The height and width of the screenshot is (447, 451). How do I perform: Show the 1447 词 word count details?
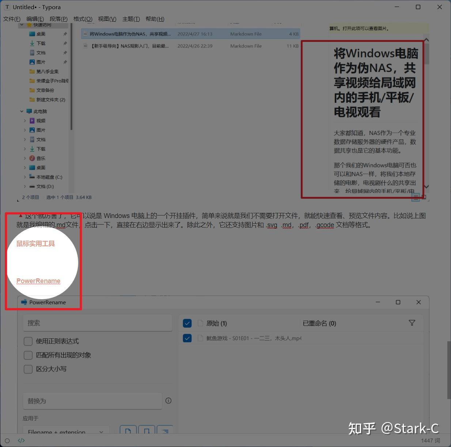pyautogui.click(x=431, y=440)
